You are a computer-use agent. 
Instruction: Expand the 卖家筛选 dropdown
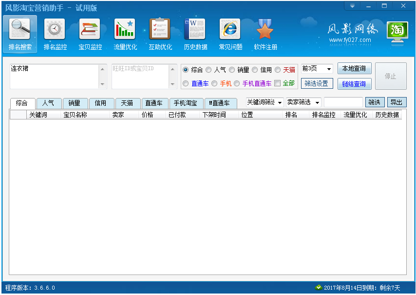(317, 102)
